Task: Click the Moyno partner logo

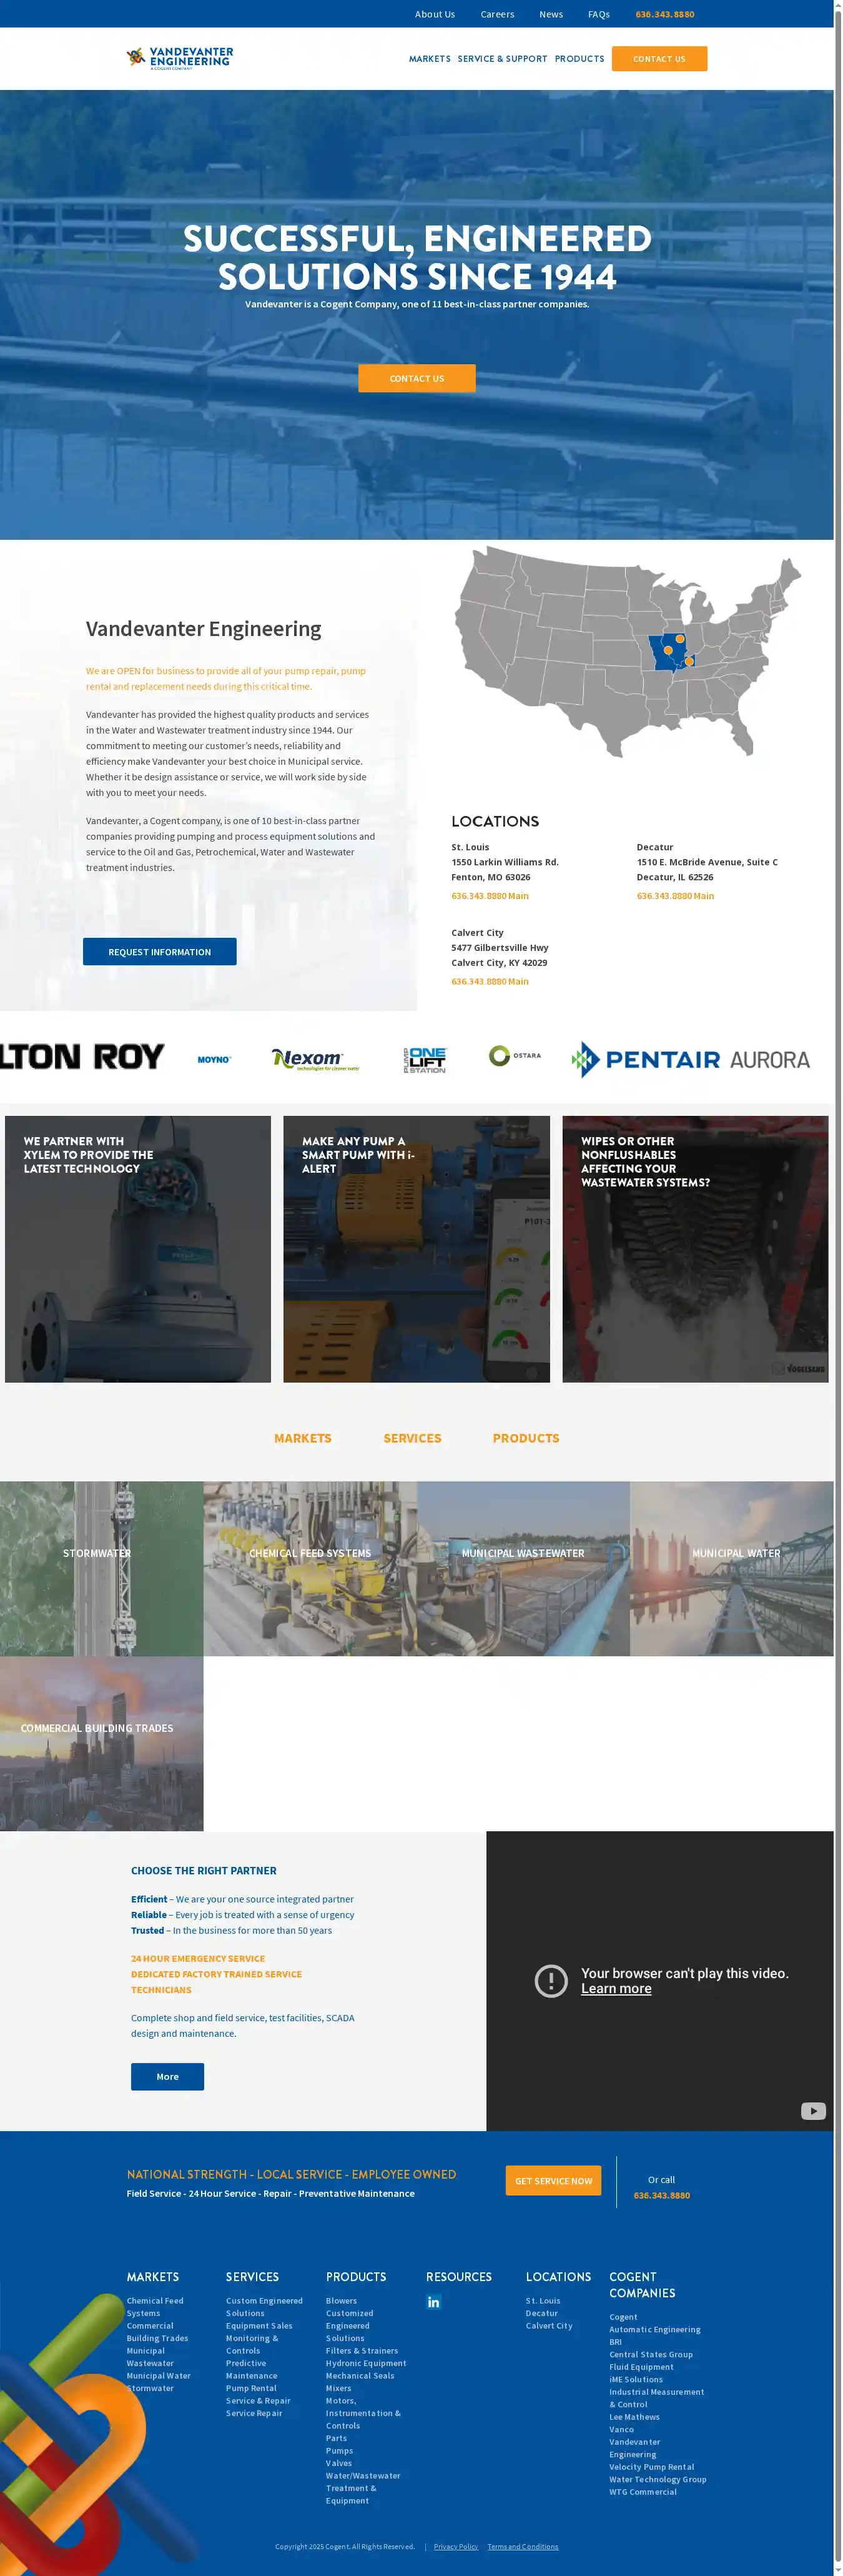Action: click(x=214, y=1059)
